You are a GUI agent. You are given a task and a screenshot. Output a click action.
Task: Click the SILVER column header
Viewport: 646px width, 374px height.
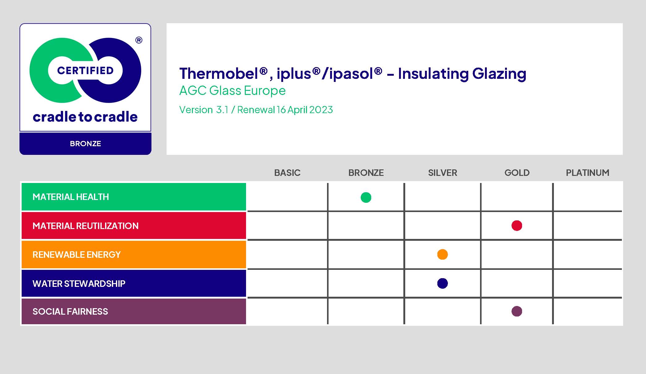tap(442, 173)
